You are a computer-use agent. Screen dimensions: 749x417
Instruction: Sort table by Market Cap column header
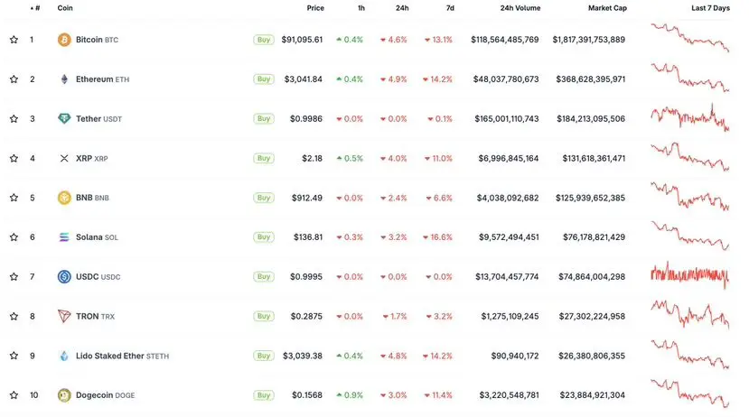point(606,8)
